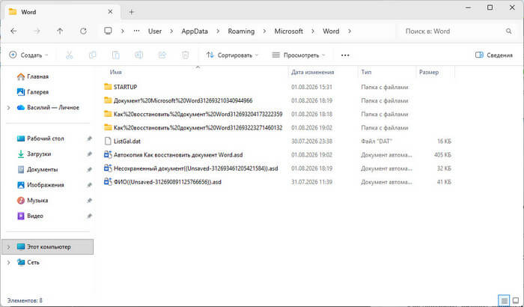Open Галерея in navigation pane
The height and width of the screenshot is (307, 524).
tap(33, 92)
